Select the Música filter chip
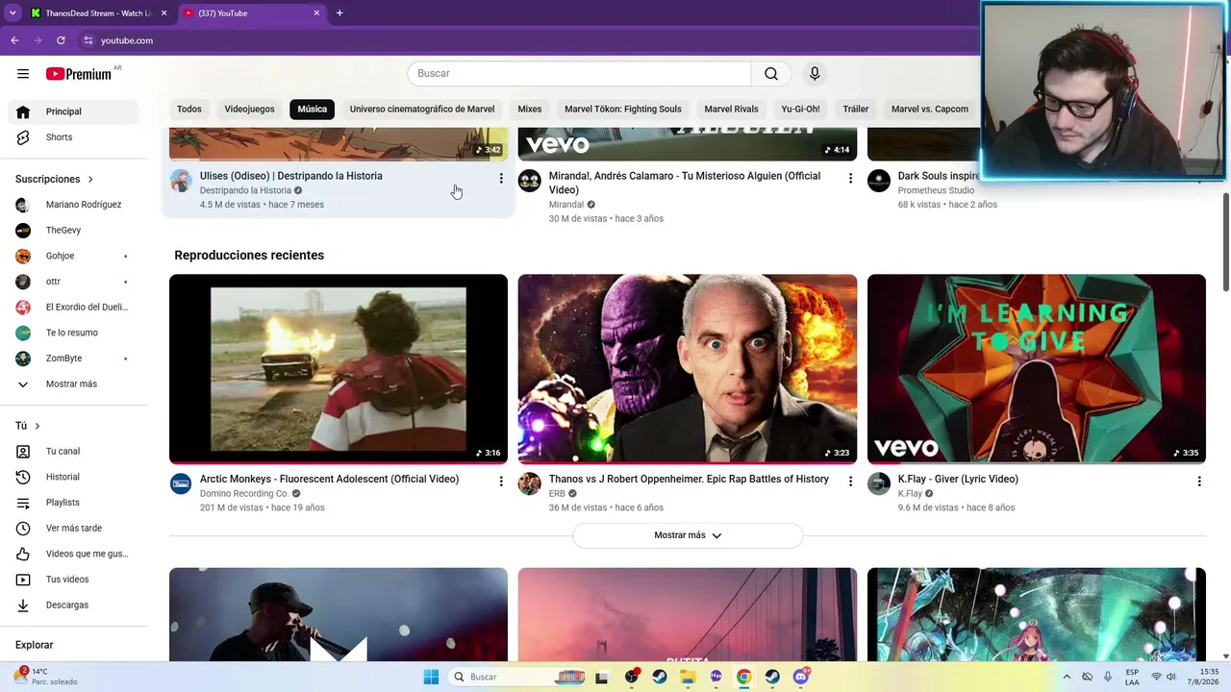 pyautogui.click(x=313, y=110)
